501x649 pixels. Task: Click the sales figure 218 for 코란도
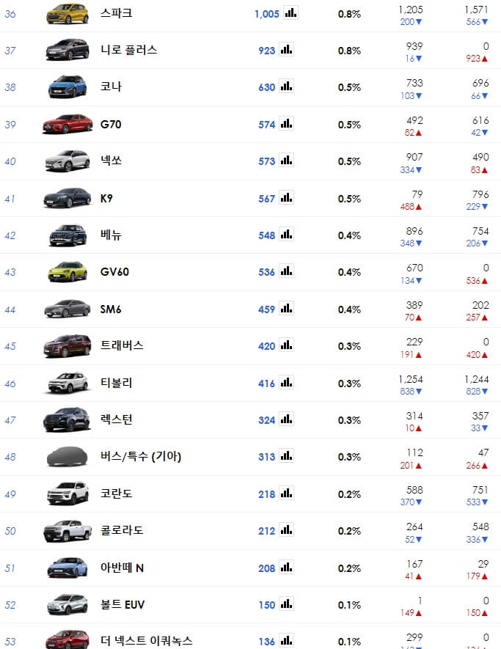coord(267,494)
